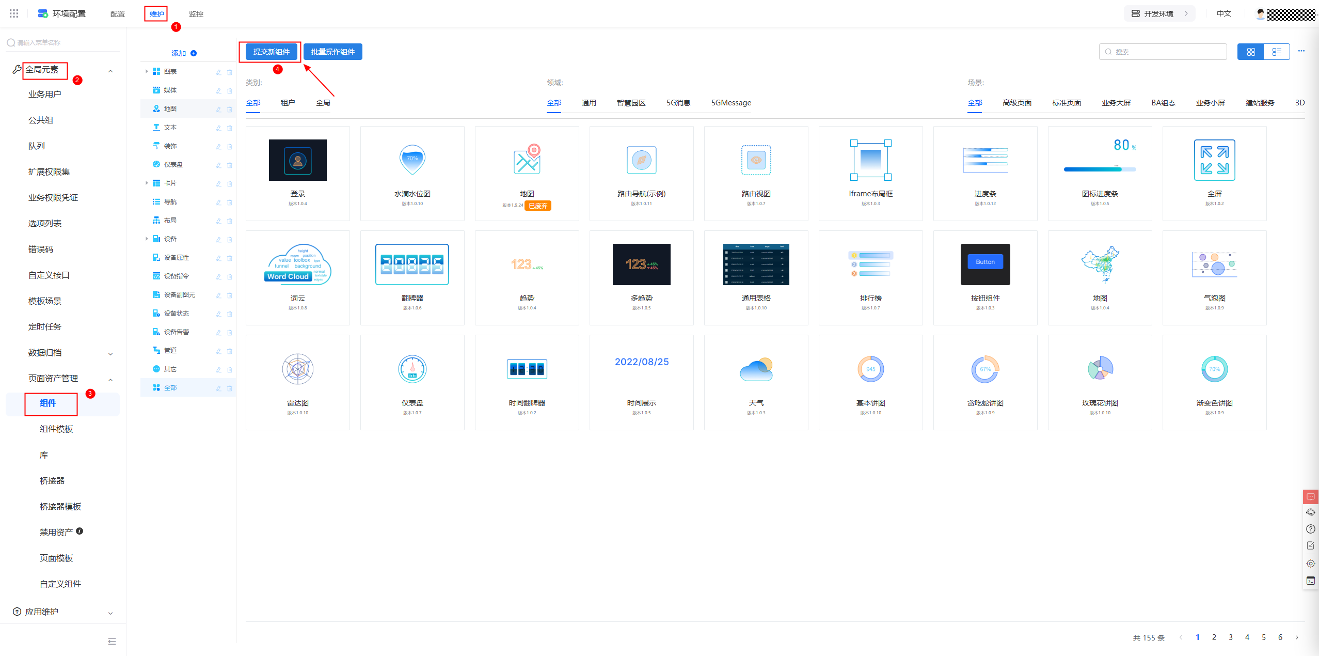Viewport: 1319px width, 656px height.
Task: Click edit pencil icon for 媒体 category
Action: tap(218, 90)
